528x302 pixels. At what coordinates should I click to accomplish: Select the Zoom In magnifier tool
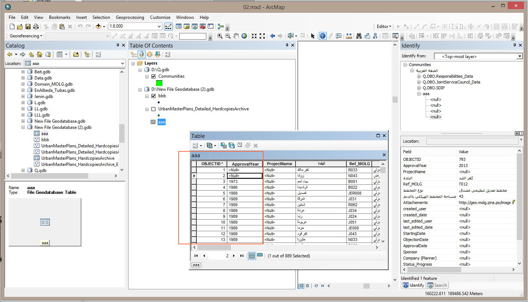pos(220,36)
